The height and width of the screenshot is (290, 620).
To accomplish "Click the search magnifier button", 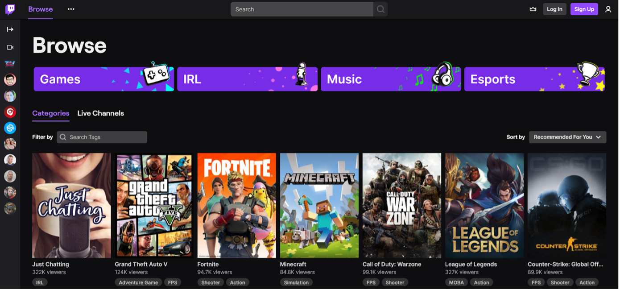I will (x=380, y=9).
